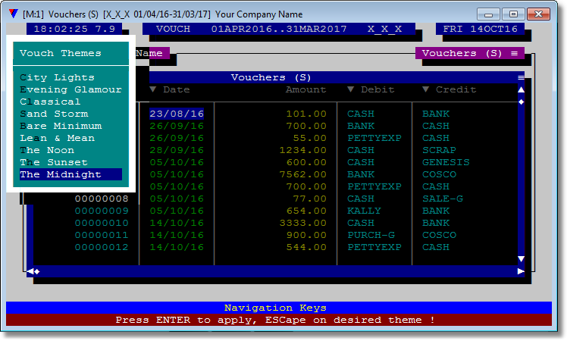Click the FRI 14OCT16 date display
Image resolution: width=567 pixels, height=341 pixels.
[x=481, y=29]
